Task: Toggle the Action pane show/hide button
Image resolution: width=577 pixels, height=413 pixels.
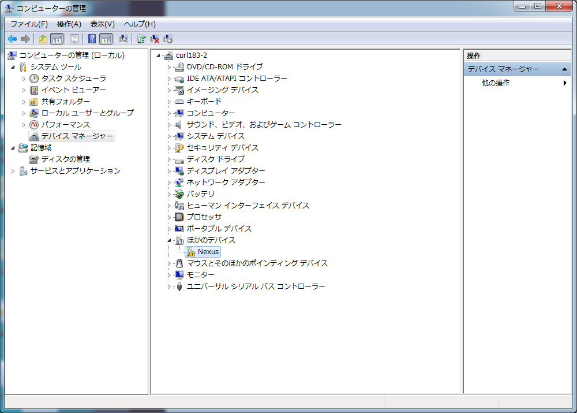Action: tap(106, 39)
